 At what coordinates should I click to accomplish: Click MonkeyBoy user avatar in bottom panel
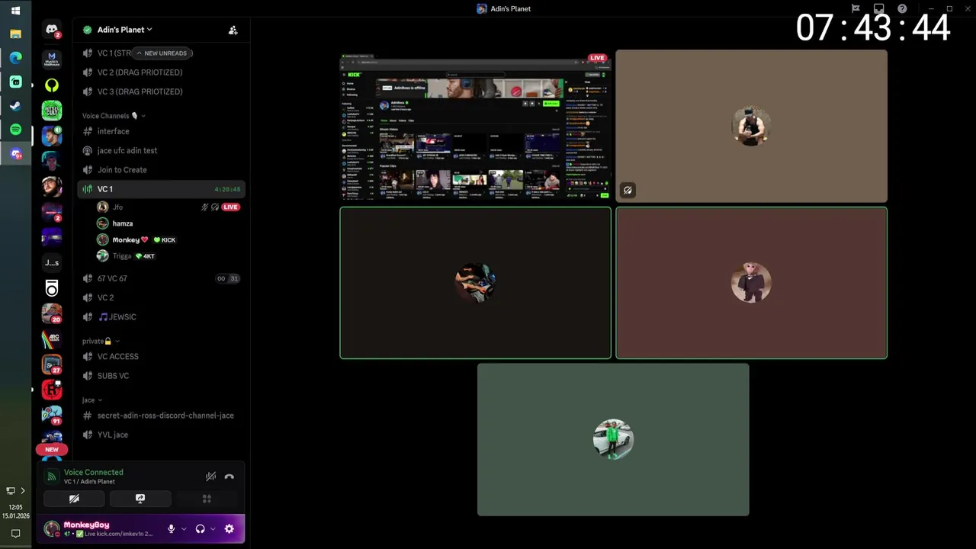[52, 528]
